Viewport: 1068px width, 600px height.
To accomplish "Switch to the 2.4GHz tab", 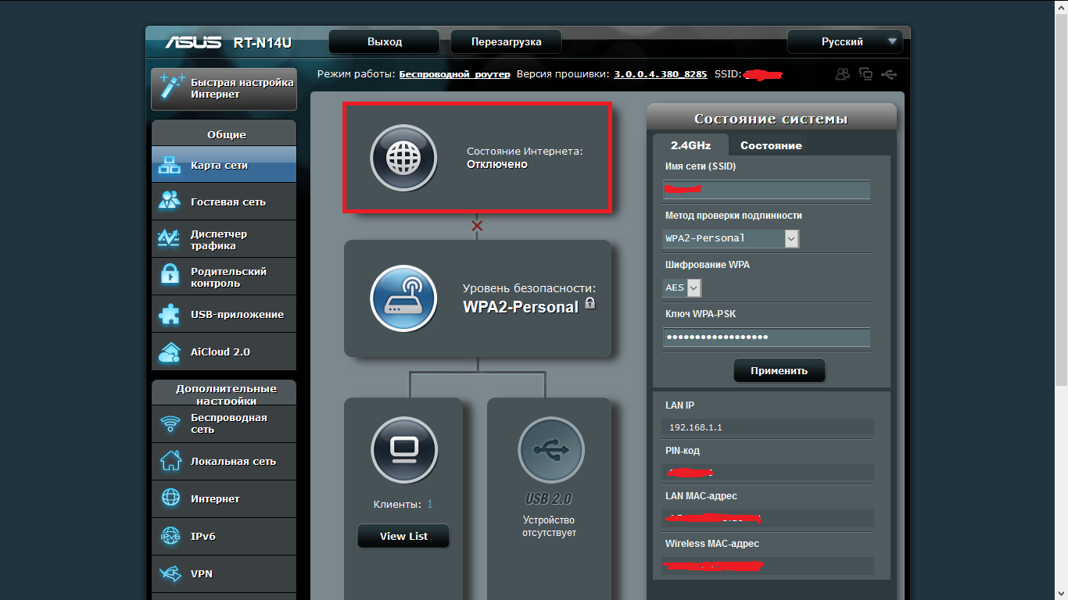I will point(690,145).
